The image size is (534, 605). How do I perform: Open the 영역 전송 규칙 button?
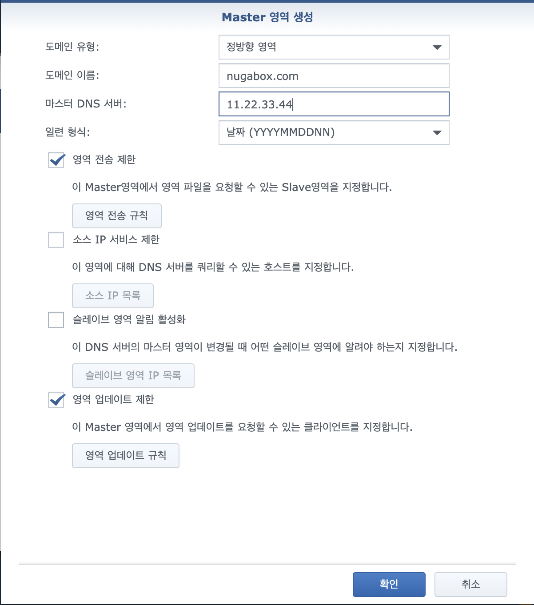[117, 216]
